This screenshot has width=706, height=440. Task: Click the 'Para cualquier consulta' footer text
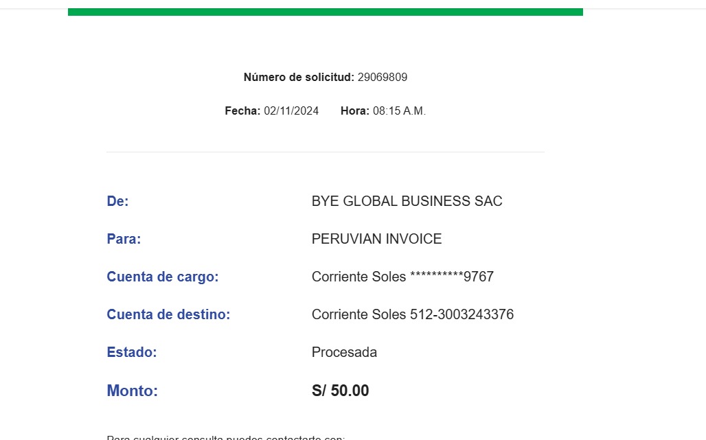[x=225, y=437]
